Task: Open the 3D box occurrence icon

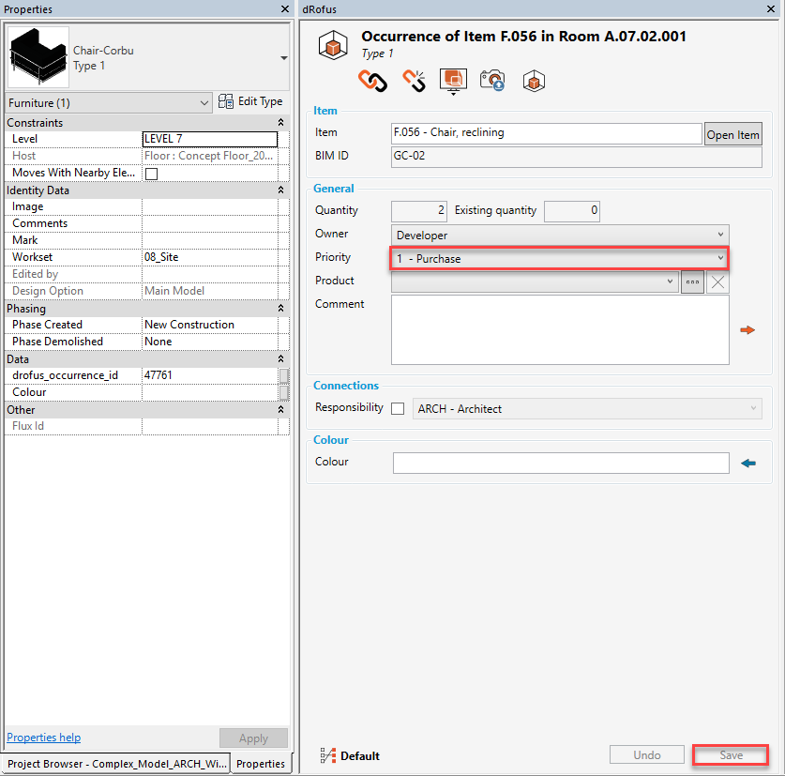Action: tap(534, 81)
